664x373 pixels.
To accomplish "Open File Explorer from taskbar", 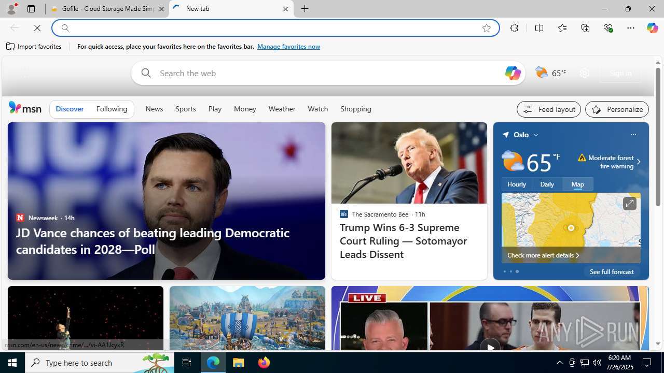I will point(239,363).
